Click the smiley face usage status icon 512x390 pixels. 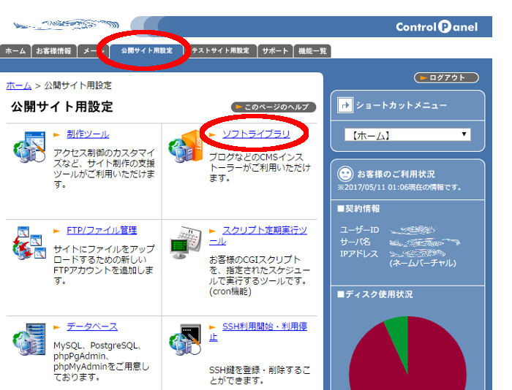click(345, 174)
